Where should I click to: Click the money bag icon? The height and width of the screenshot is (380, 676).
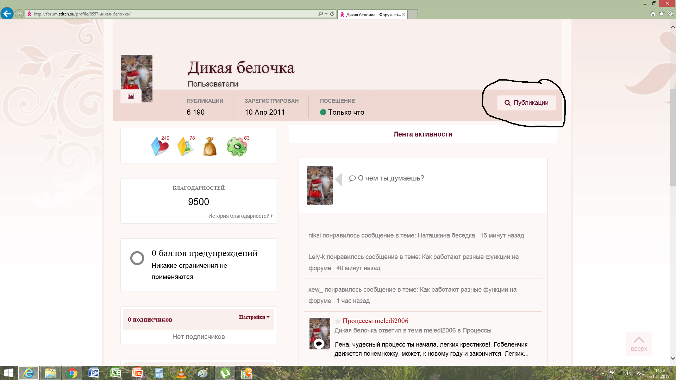point(210,146)
